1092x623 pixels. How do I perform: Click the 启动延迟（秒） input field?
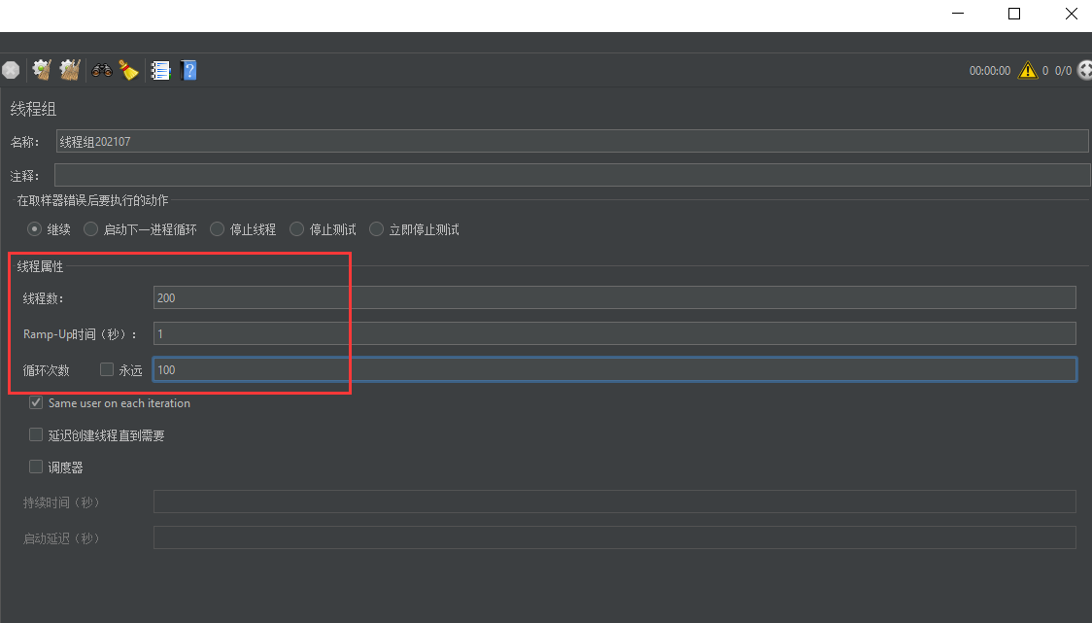tap(615, 538)
